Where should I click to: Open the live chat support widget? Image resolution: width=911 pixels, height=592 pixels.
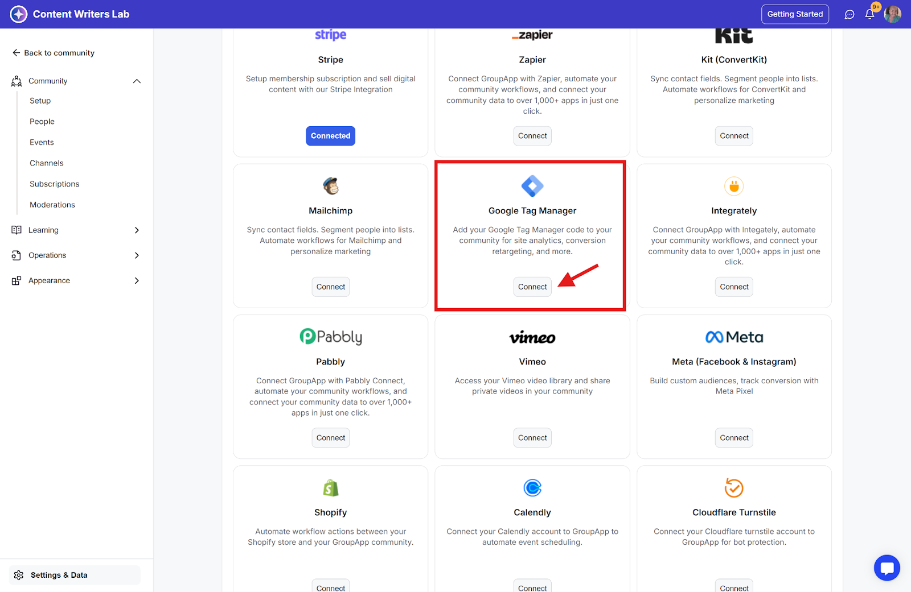coord(887,568)
